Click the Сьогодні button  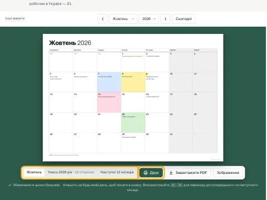(x=184, y=19)
